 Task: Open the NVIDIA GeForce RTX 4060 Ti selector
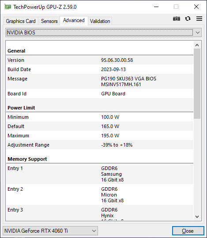50,231
